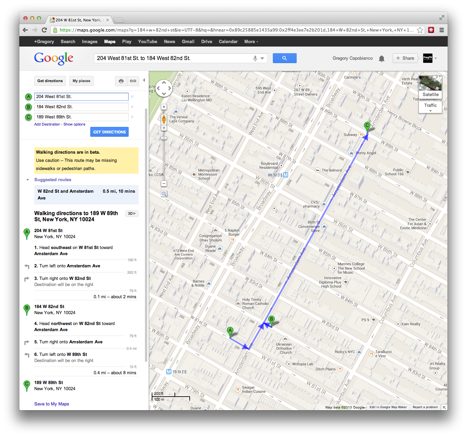467x437 pixels.
Task: Click Save to My Maps link
Action: (x=52, y=404)
